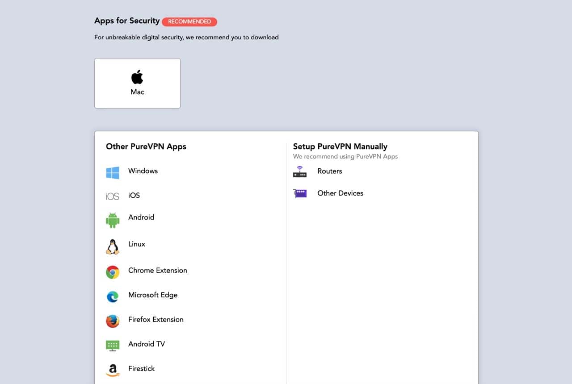Click the Android TV icon
The height and width of the screenshot is (384, 572).
[x=113, y=345]
